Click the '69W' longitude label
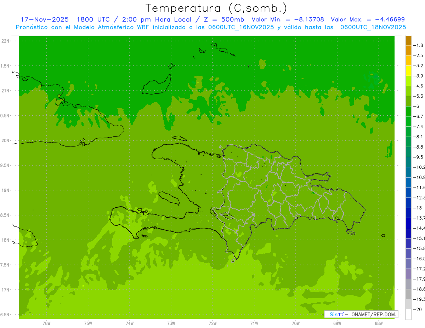 point(337,323)
